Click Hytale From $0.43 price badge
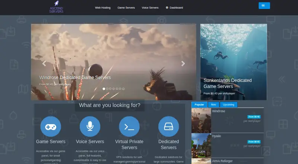 (254, 142)
